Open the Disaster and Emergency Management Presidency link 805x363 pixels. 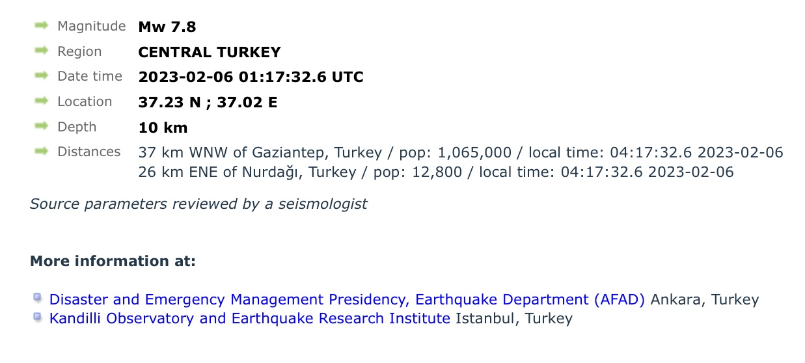347,300
